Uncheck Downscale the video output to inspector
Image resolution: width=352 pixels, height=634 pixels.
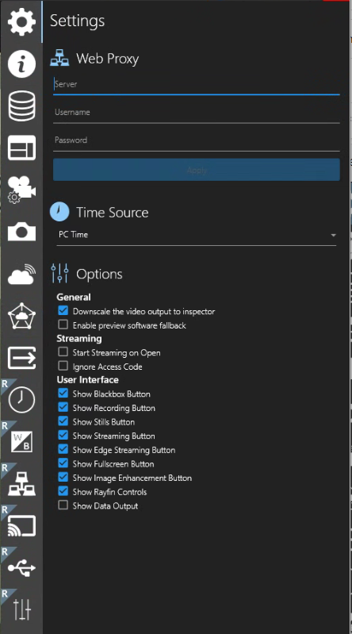coord(63,311)
